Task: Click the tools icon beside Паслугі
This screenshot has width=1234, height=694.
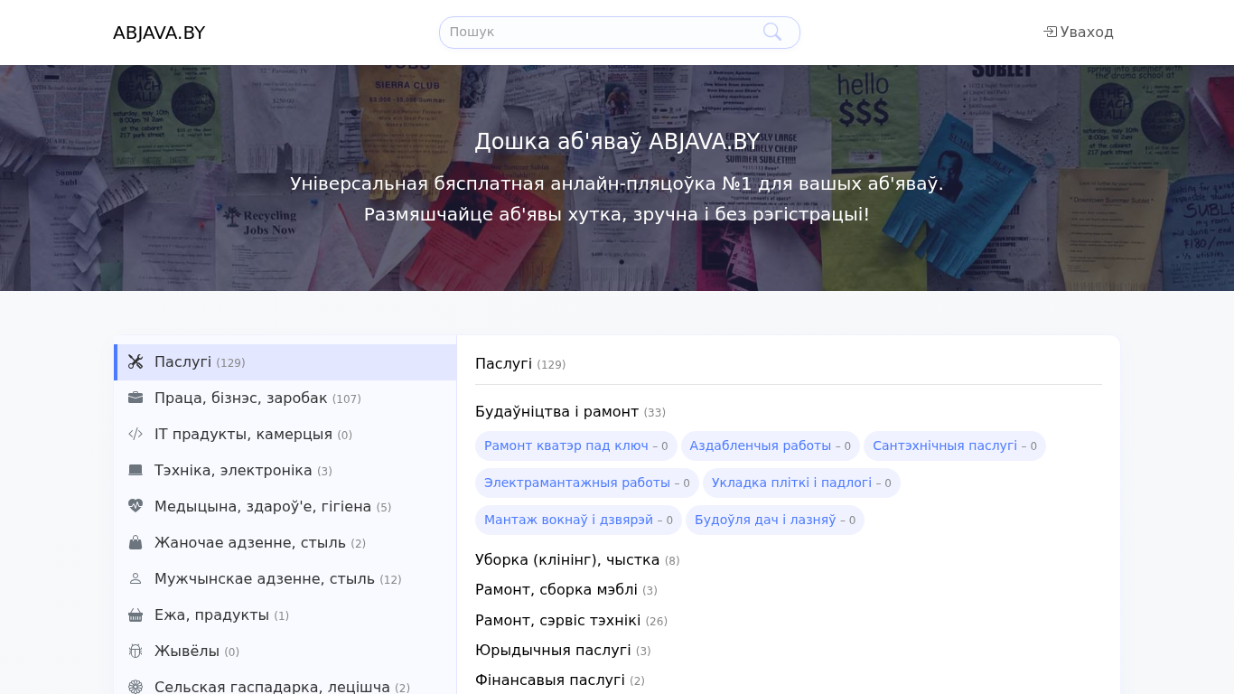Action: point(136,361)
